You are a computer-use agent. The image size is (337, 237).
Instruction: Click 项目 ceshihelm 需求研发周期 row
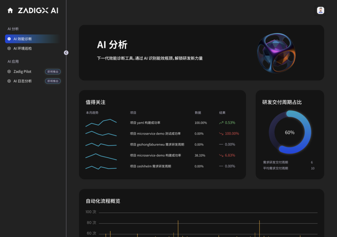(150, 166)
